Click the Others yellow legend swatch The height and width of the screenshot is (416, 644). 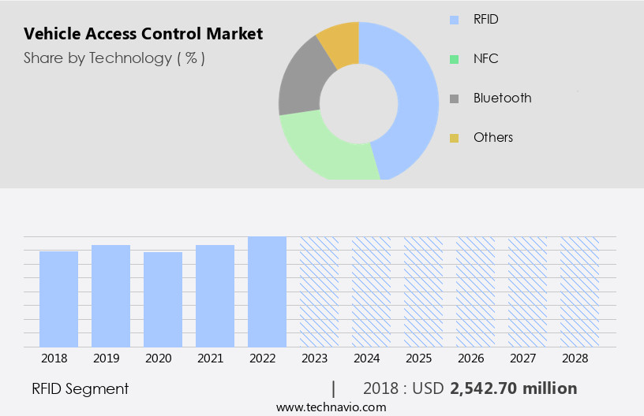tap(454, 138)
